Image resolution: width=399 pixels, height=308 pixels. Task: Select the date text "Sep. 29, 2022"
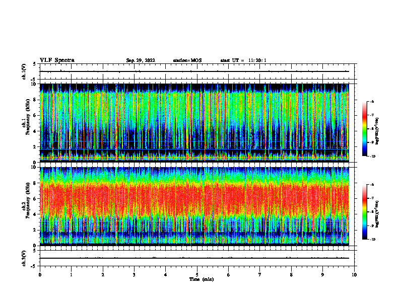coord(141,60)
